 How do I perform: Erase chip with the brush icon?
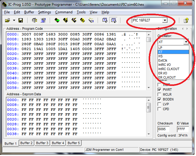tap(91, 20)
